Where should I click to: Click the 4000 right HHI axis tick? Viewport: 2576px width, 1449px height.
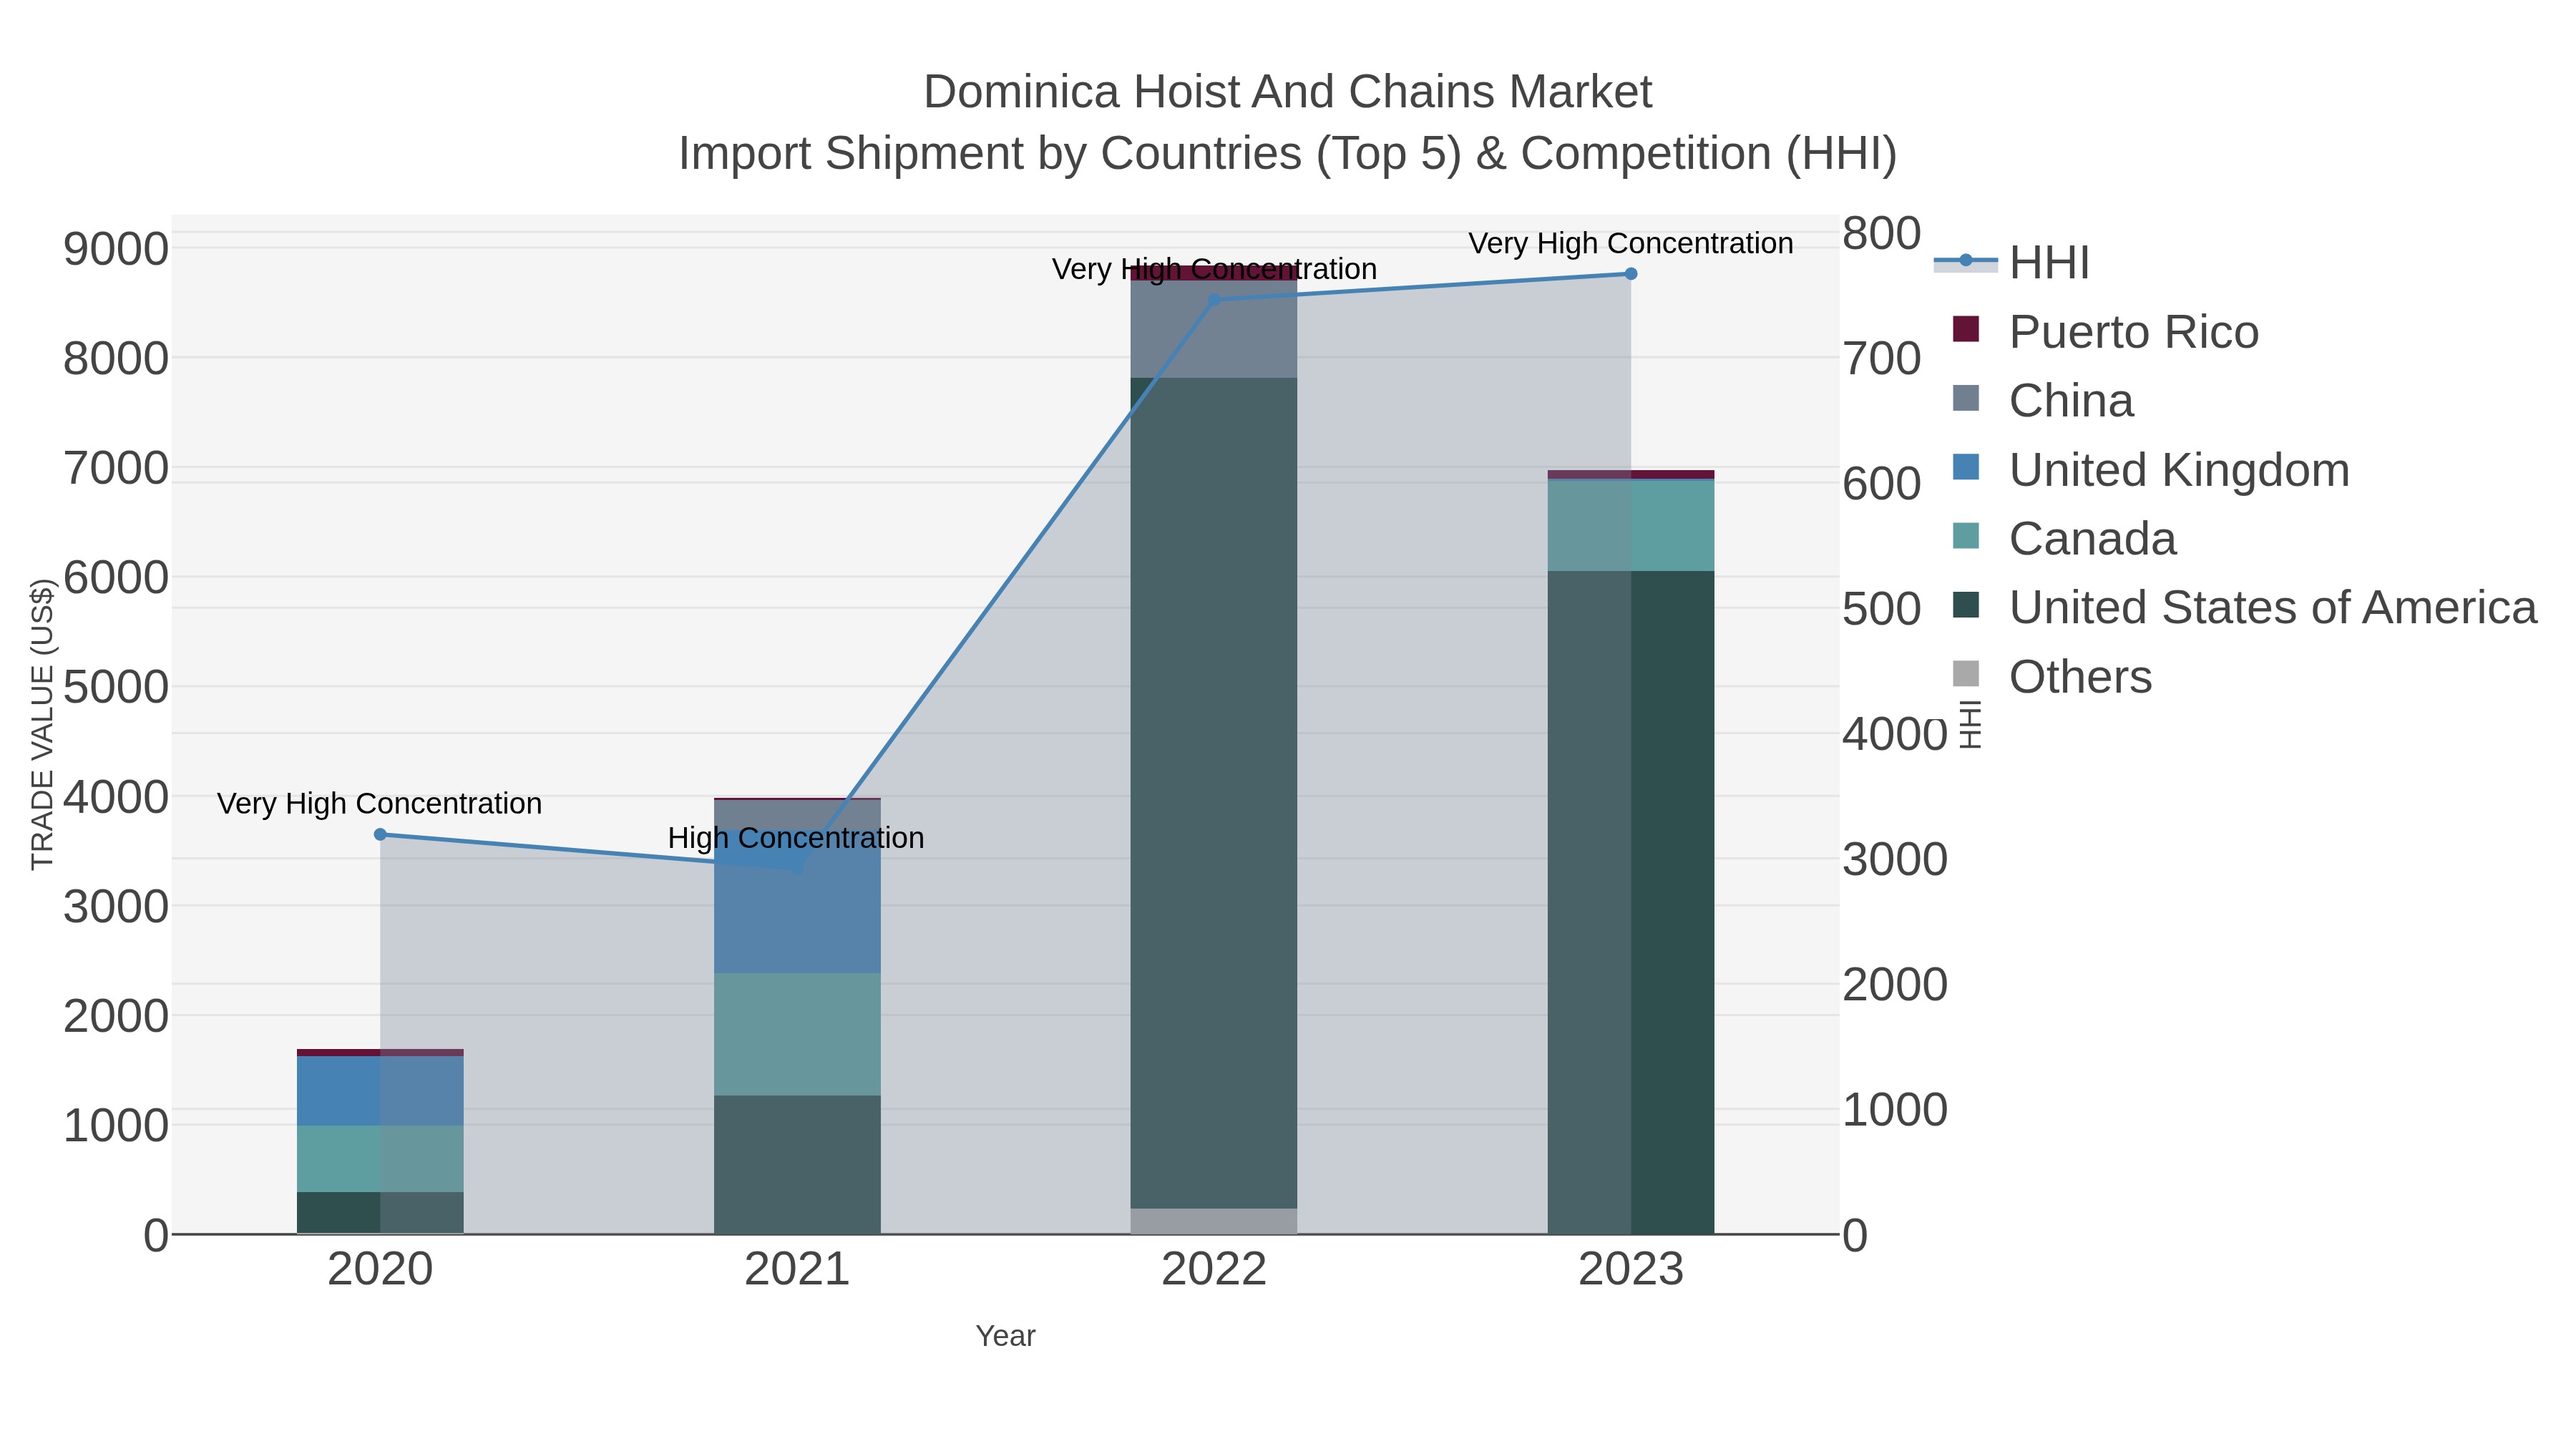[1895, 734]
